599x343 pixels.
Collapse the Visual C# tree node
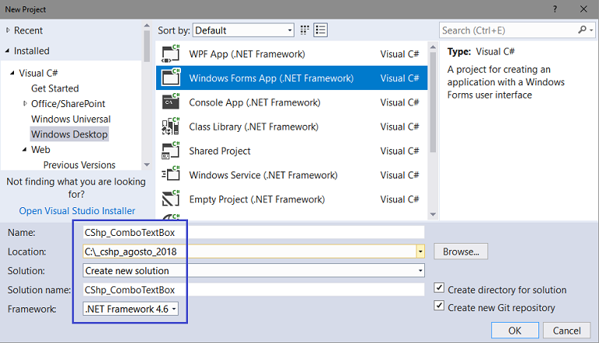[12, 73]
